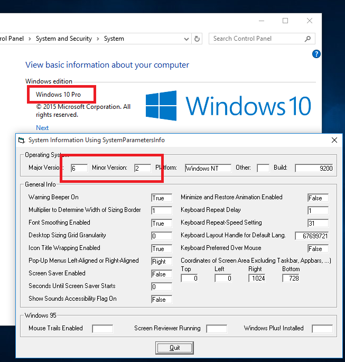
Task: Click the Search Control Panel field
Action: [262, 39]
